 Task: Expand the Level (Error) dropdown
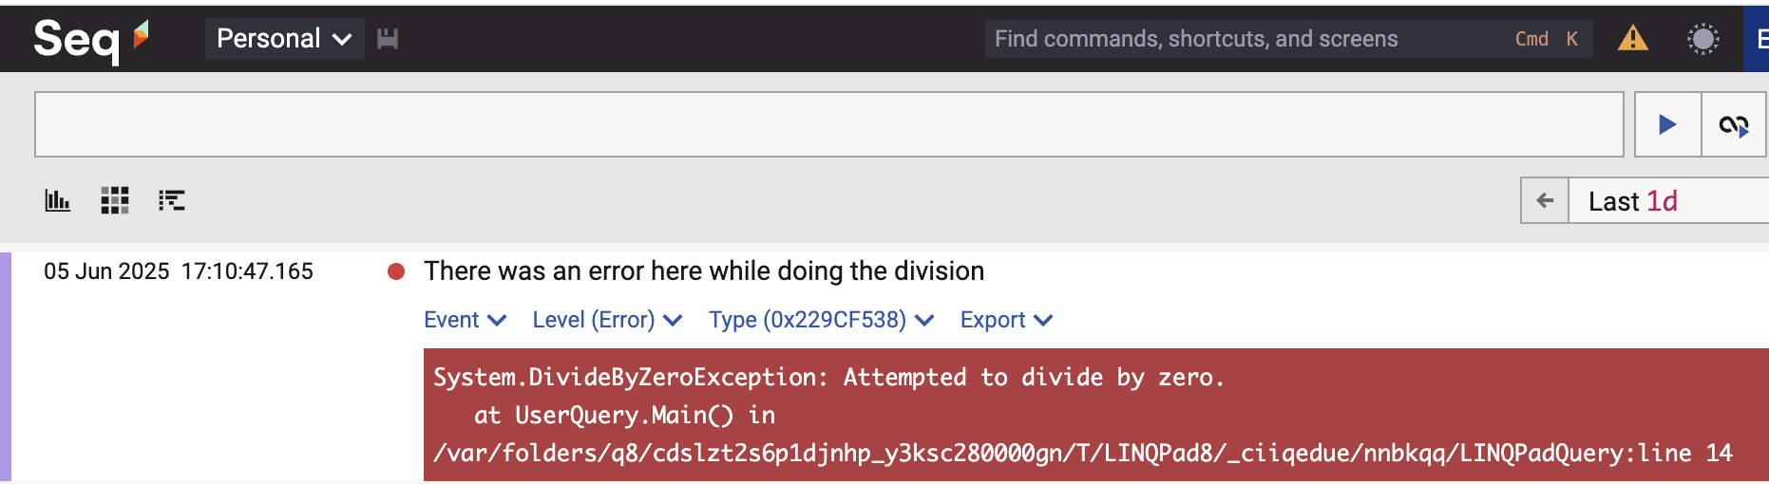(x=607, y=320)
